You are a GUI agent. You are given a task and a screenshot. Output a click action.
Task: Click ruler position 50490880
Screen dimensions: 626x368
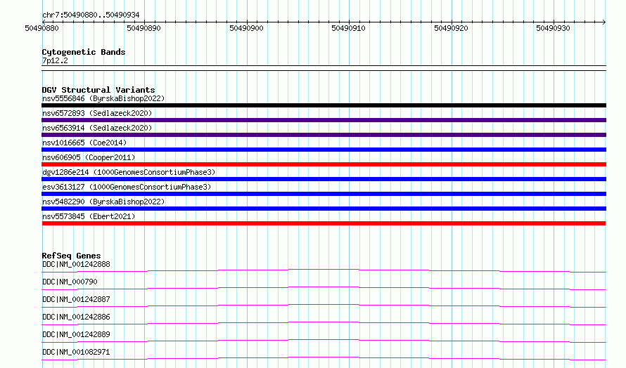[41, 28]
